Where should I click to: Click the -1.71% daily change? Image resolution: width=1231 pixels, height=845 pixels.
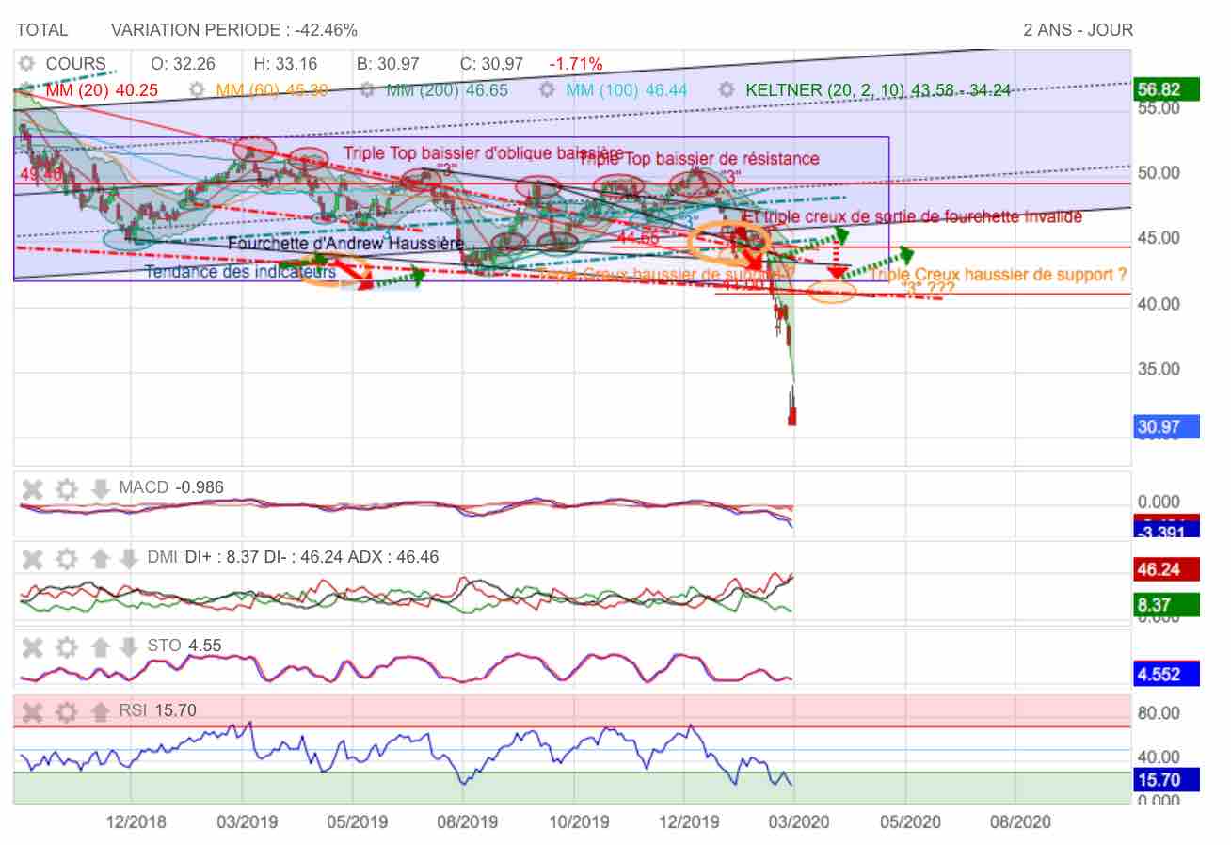(576, 64)
